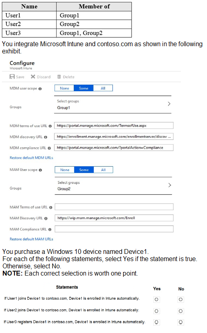This screenshot has height=333, width=207.
Task: Click the 'Member of' column header
Action: tap(94, 6)
